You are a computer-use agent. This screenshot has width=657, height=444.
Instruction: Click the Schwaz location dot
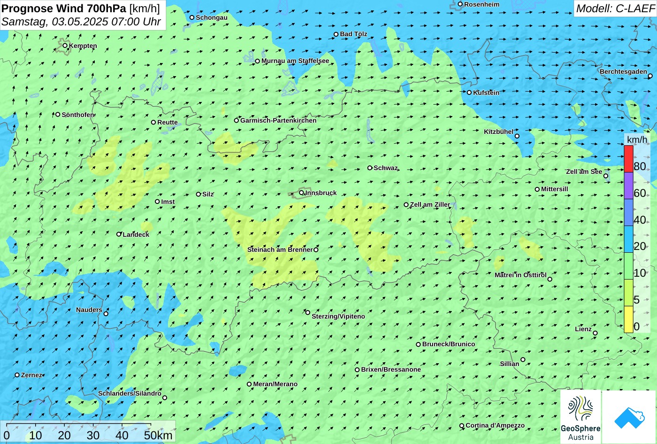click(x=370, y=168)
